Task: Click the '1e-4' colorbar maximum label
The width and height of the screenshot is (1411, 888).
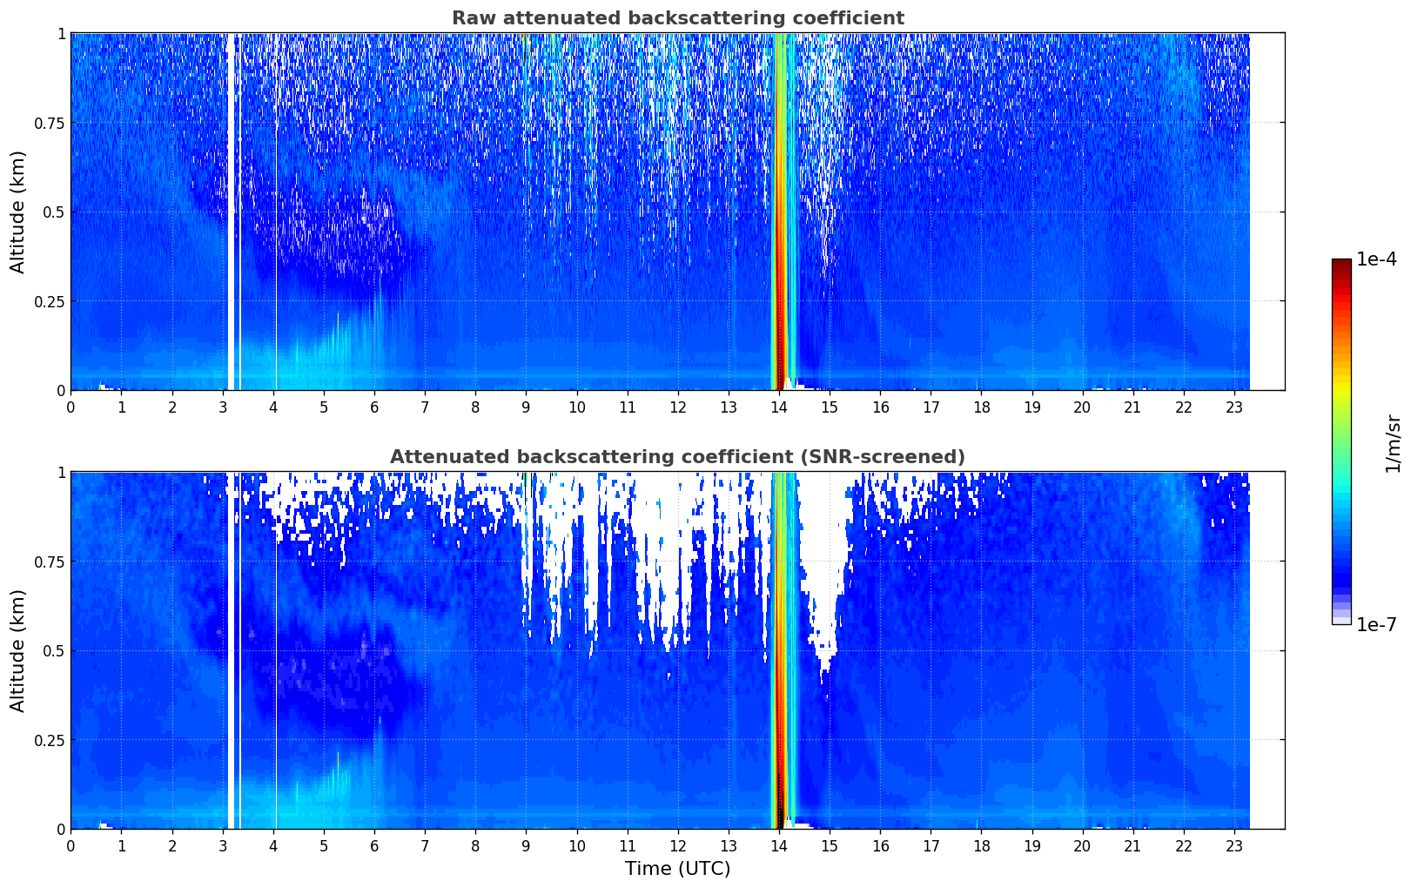Action: pyautogui.click(x=1376, y=259)
